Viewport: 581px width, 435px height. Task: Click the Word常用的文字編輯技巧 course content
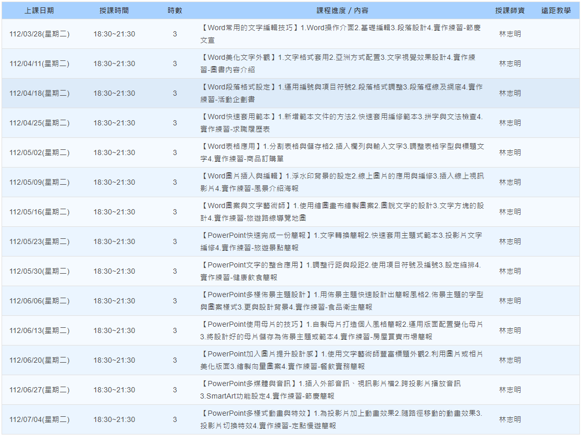pos(341,34)
